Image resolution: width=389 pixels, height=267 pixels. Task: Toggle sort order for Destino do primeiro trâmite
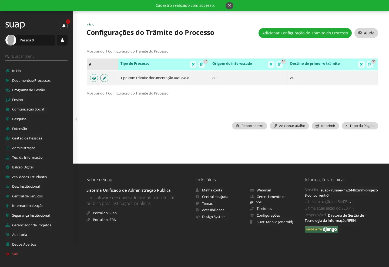click(x=370, y=64)
